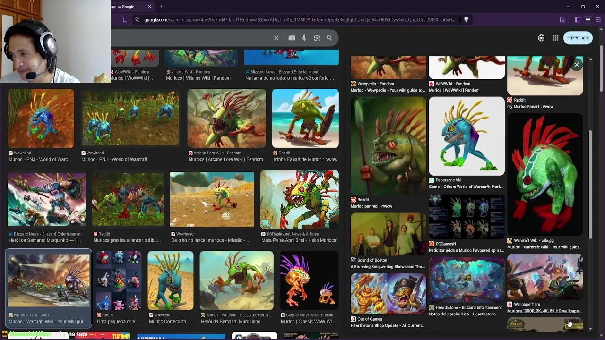Open the De olho no lance image

click(x=212, y=199)
